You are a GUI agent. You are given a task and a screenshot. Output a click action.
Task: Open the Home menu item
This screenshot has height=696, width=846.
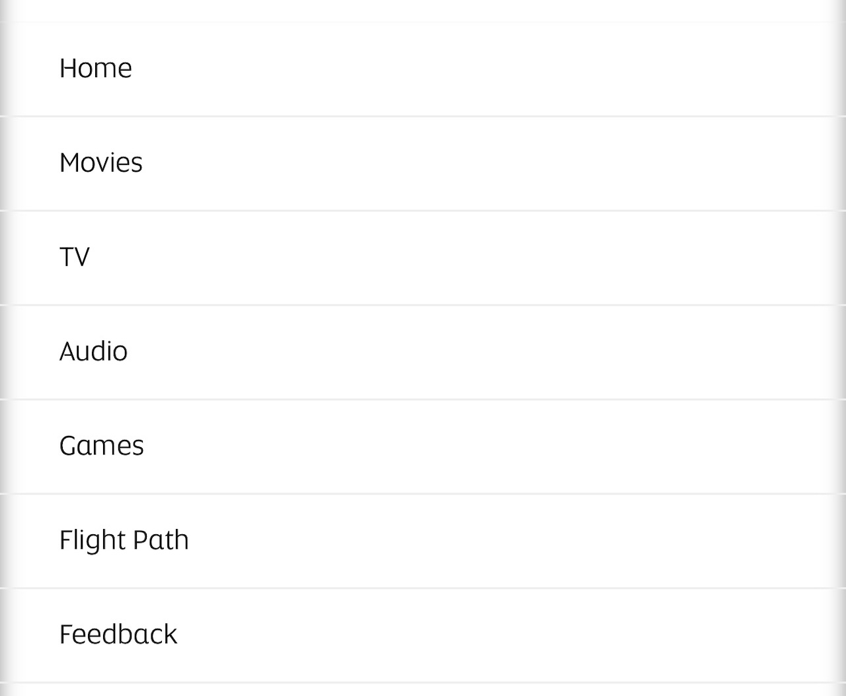coord(423,69)
